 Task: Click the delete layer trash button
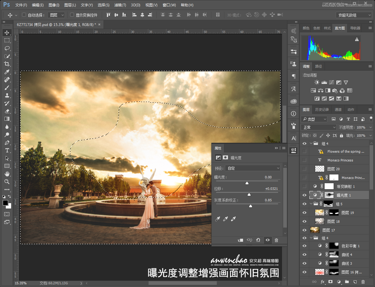pyautogui.click(x=363, y=282)
